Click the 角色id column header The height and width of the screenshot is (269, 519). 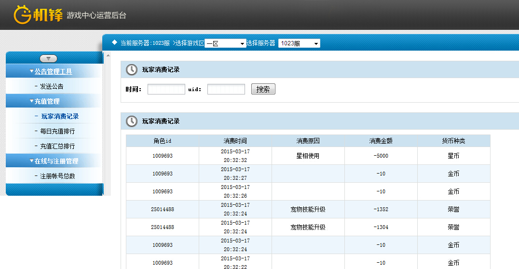[x=163, y=141]
